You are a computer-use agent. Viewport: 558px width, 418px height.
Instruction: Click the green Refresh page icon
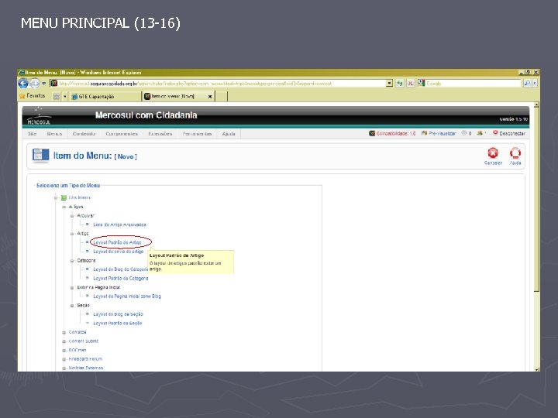pyautogui.click(x=400, y=83)
